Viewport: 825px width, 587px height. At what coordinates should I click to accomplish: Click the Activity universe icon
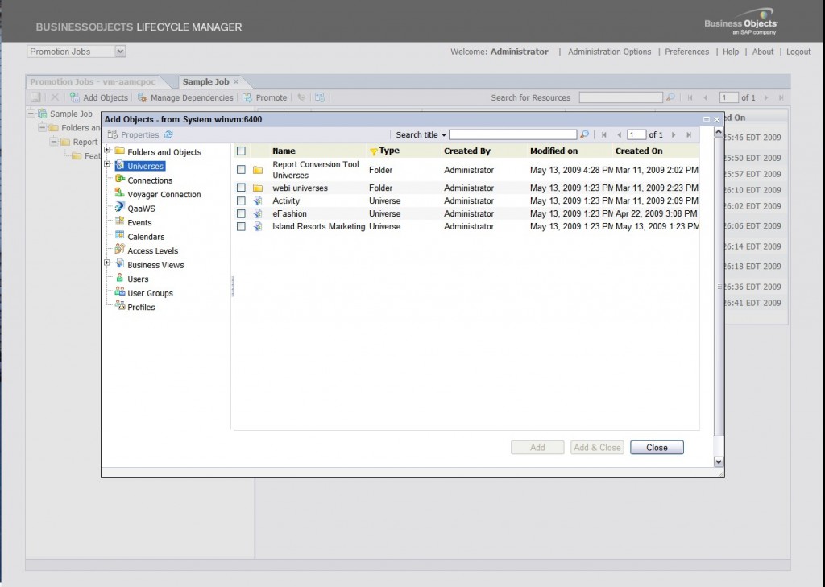pos(257,201)
